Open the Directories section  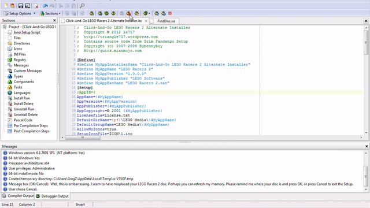pos(22,43)
